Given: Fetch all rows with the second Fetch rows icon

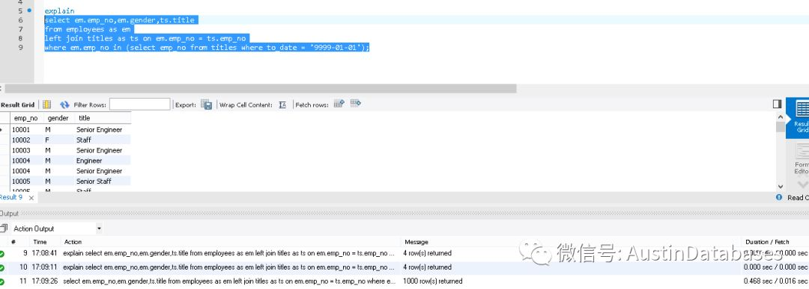Looking at the screenshot, I should coord(356,103).
